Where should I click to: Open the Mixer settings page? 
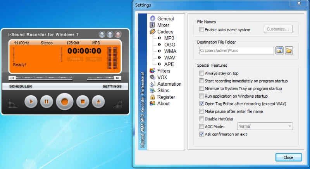[163, 25]
